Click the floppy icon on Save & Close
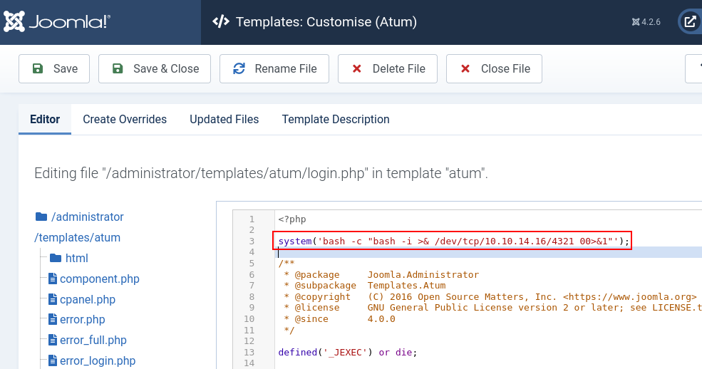This screenshot has height=369, width=702. pos(118,68)
